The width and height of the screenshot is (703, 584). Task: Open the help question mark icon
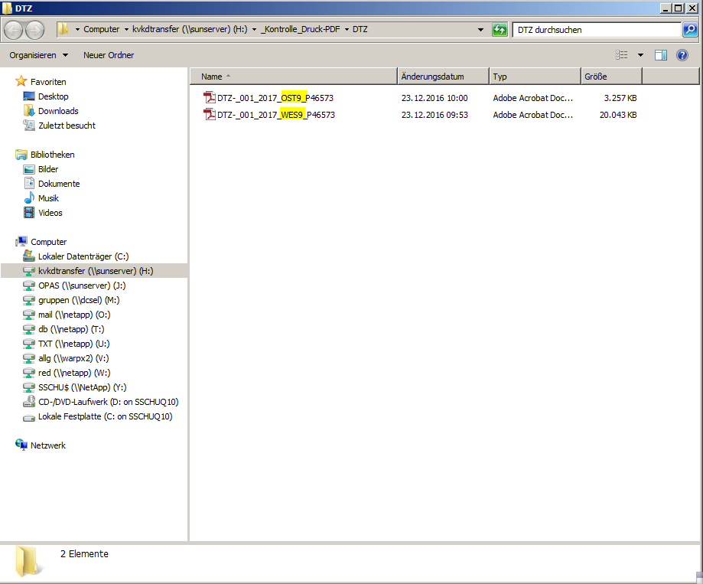coord(682,55)
